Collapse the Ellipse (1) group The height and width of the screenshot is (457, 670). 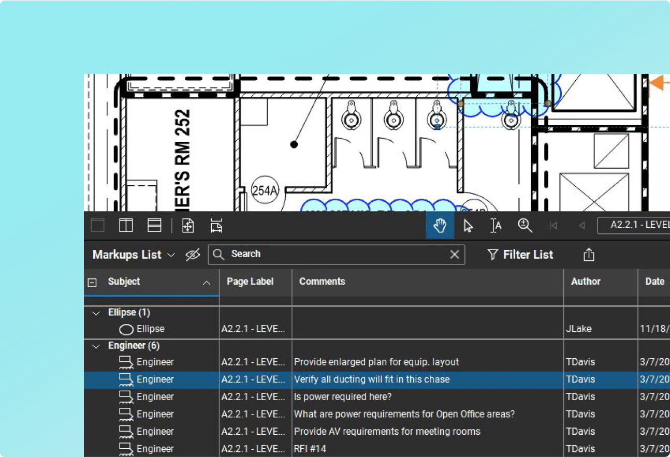pos(96,313)
